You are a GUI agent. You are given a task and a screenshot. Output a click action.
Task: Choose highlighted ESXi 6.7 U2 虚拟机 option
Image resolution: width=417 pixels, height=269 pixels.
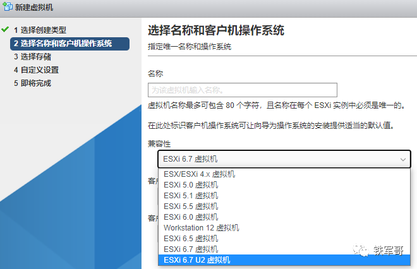coord(284,260)
